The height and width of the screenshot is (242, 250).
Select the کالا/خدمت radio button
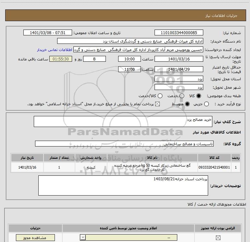click(160, 96)
